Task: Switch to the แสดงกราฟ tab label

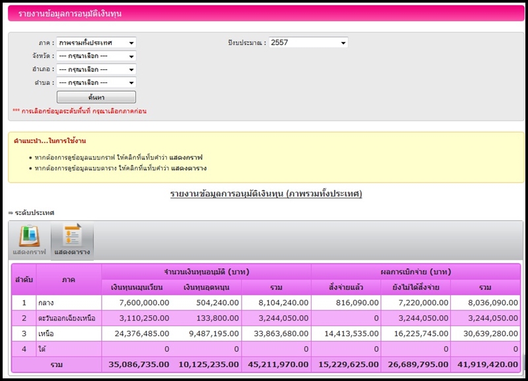Action: coord(29,252)
